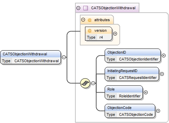Viewport: 169px width, 123px height.
Task: Select the ObjectionCode element box
Action: pos(130,111)
